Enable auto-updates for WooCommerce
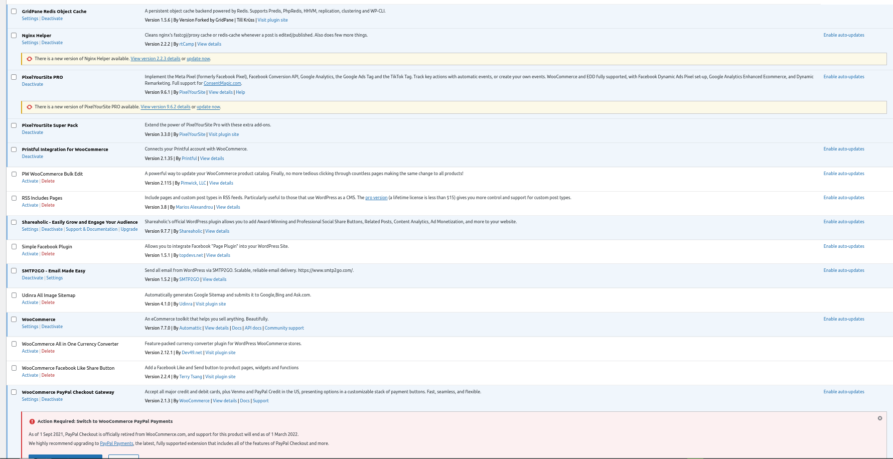Image resolution: width=893 pixels, height=459 pixels. click(x=843, y=319)
